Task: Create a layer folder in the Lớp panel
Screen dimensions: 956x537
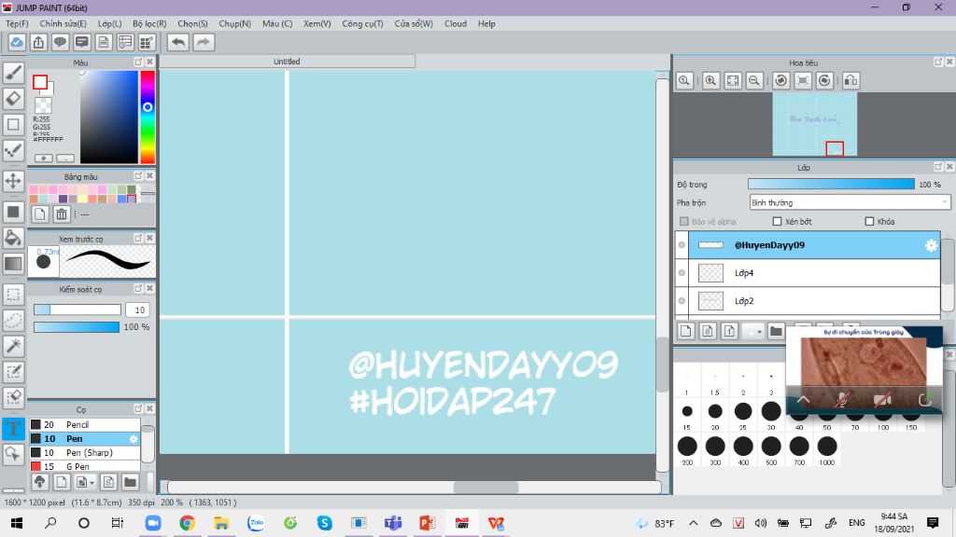Action: (x=776, y=331)
